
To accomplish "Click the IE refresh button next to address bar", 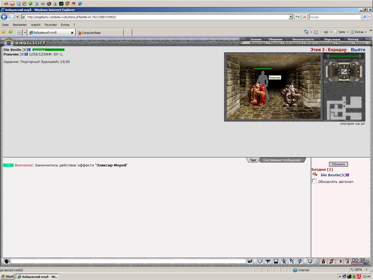I will [x=298, y=17].
